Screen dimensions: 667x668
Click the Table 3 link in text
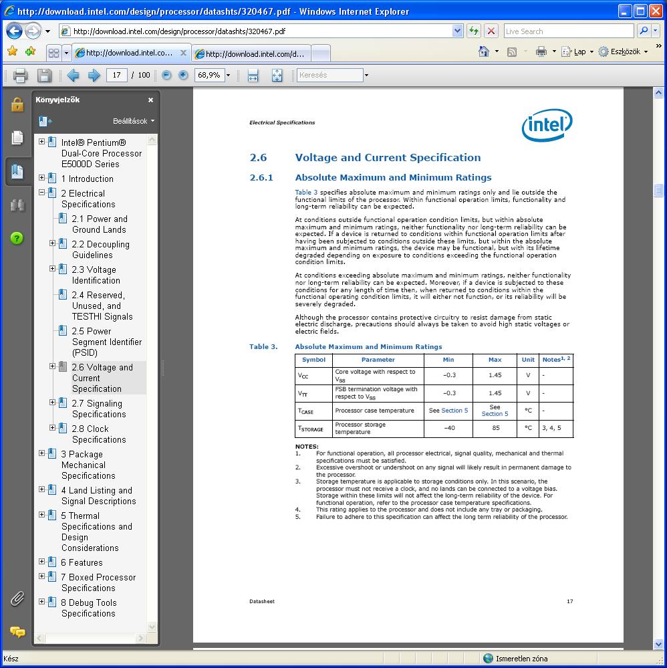click(x=306, y=192)
